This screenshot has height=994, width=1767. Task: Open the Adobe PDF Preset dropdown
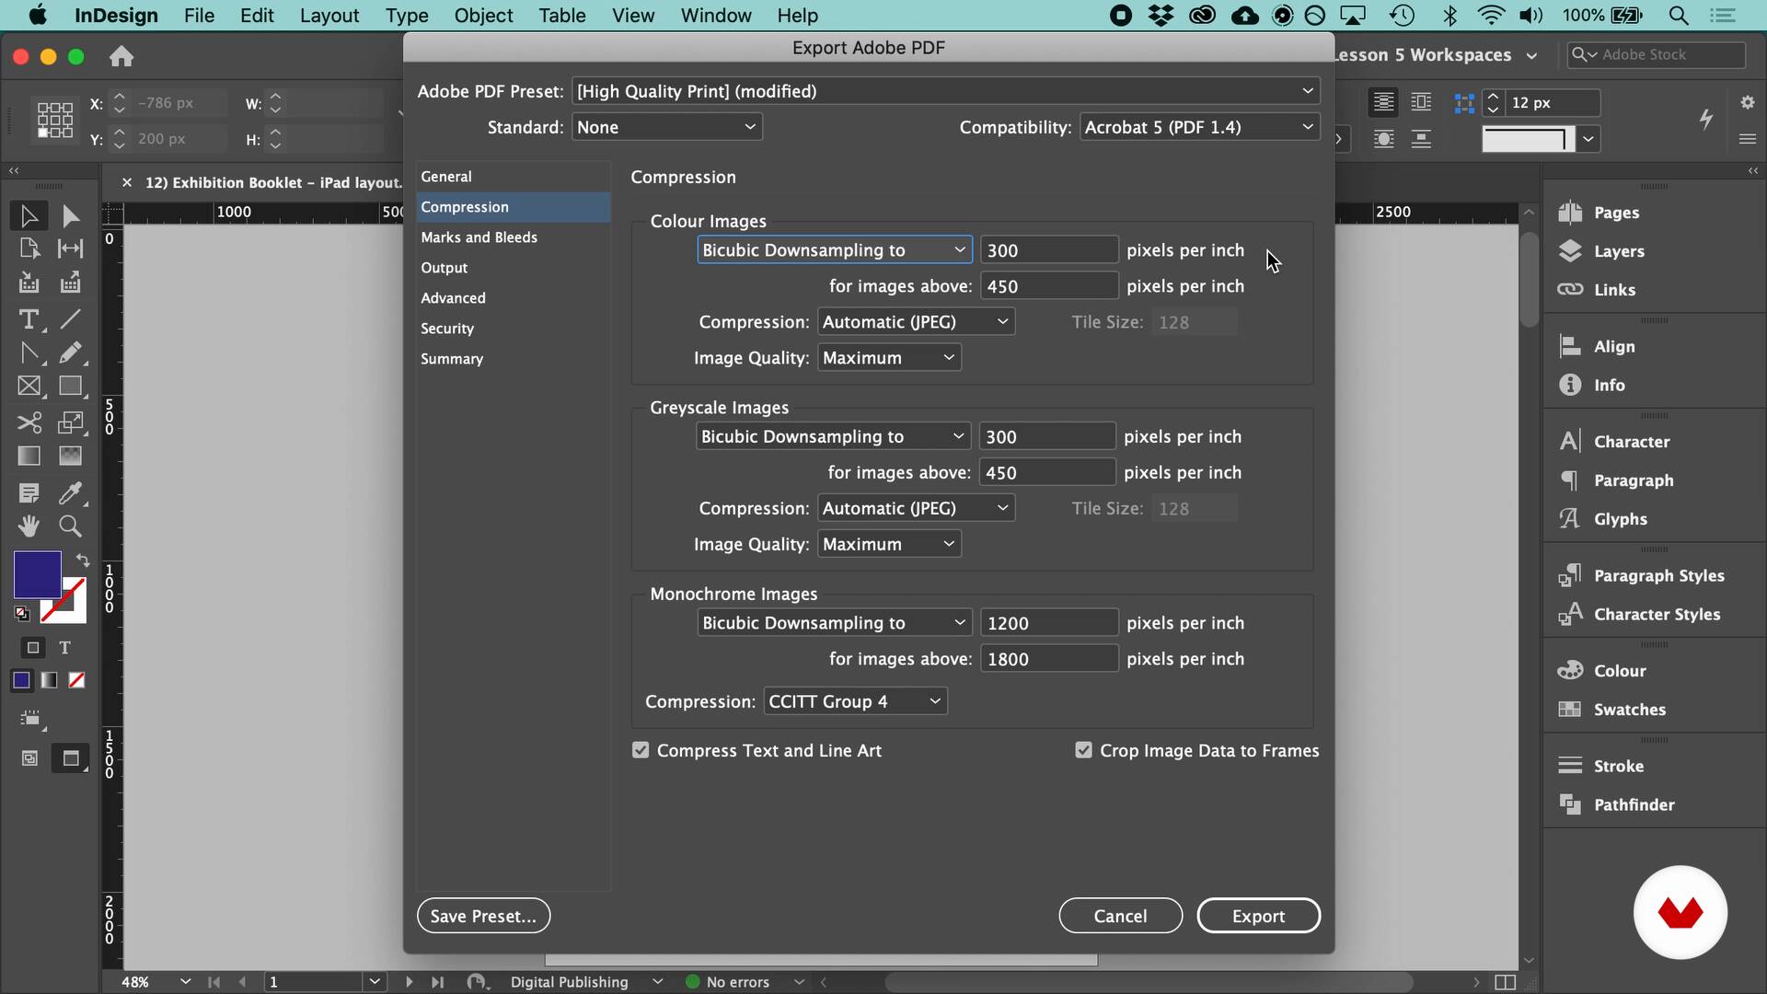pyautogui.click(x=945, y=91)
